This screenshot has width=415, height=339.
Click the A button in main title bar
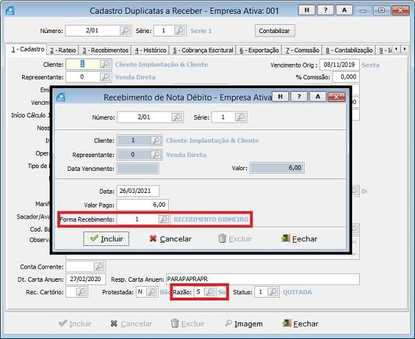tap(344, 10)
